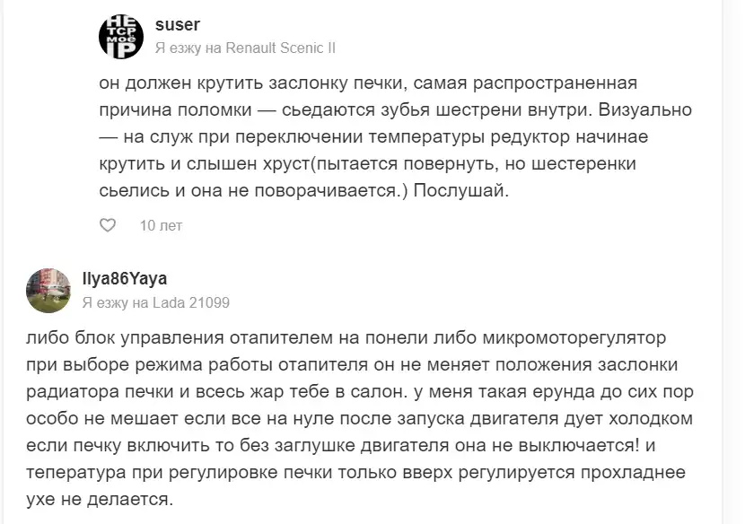Click the word 'Послушай.' ending suser's comment
The image size is (745, 524).
click(x=460, y=190)
